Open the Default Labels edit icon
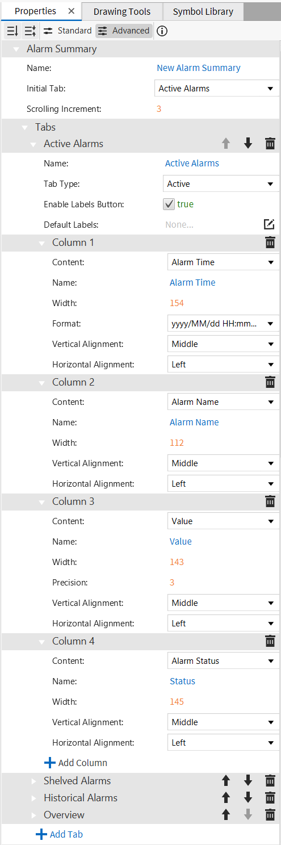The image size is (281, 845). point(270,224)
